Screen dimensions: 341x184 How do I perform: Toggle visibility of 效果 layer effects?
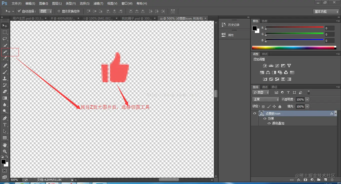pyautogui.click(x=265, y=118)
